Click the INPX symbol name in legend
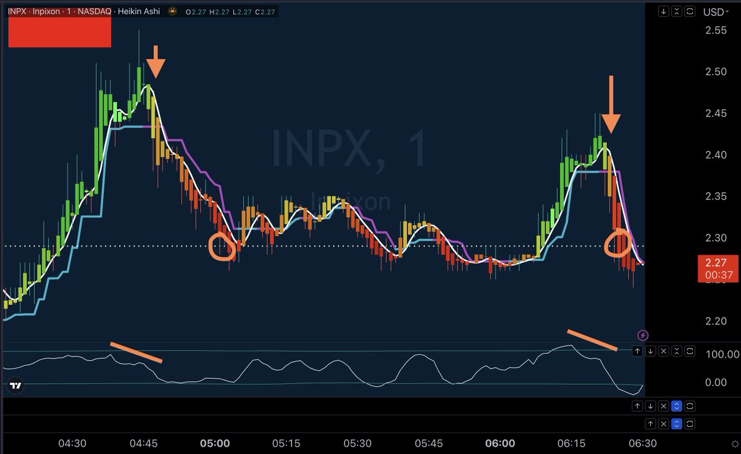Screen dimensions: 741x454 click(x=17, y=11)
